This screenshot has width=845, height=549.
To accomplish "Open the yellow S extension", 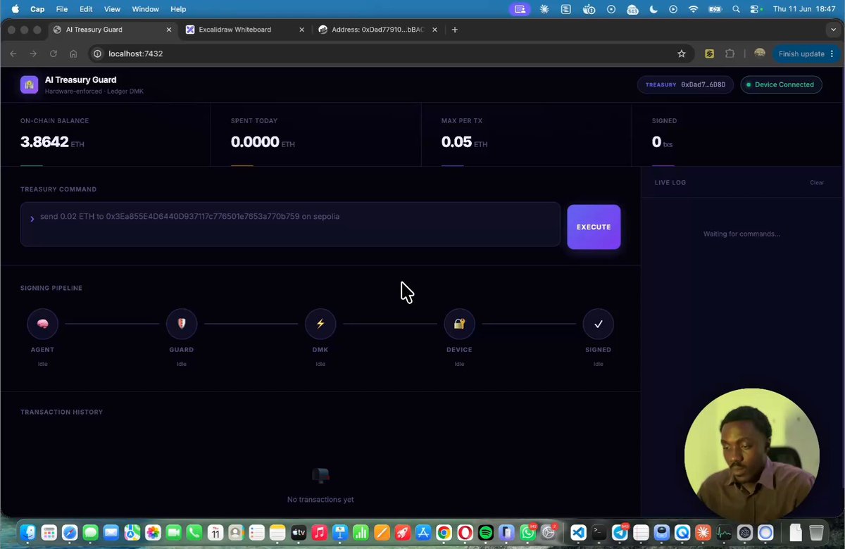I will point(710,53).
